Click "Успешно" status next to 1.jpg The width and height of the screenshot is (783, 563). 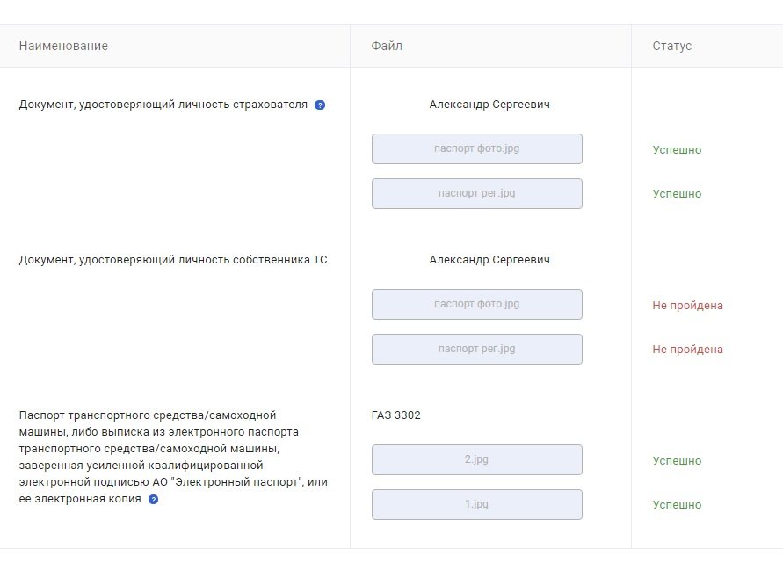(677, 505)
